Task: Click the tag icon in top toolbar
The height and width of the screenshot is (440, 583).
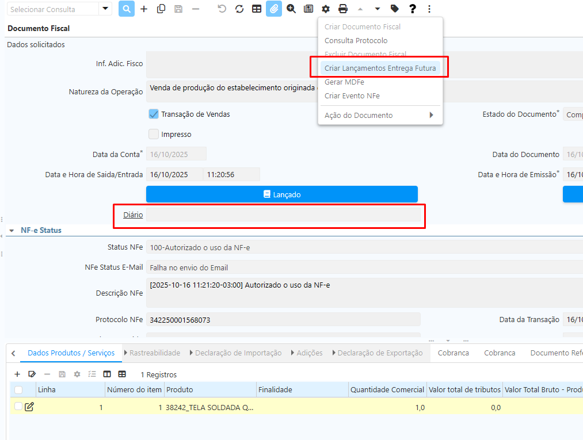Action: (394, 9)
